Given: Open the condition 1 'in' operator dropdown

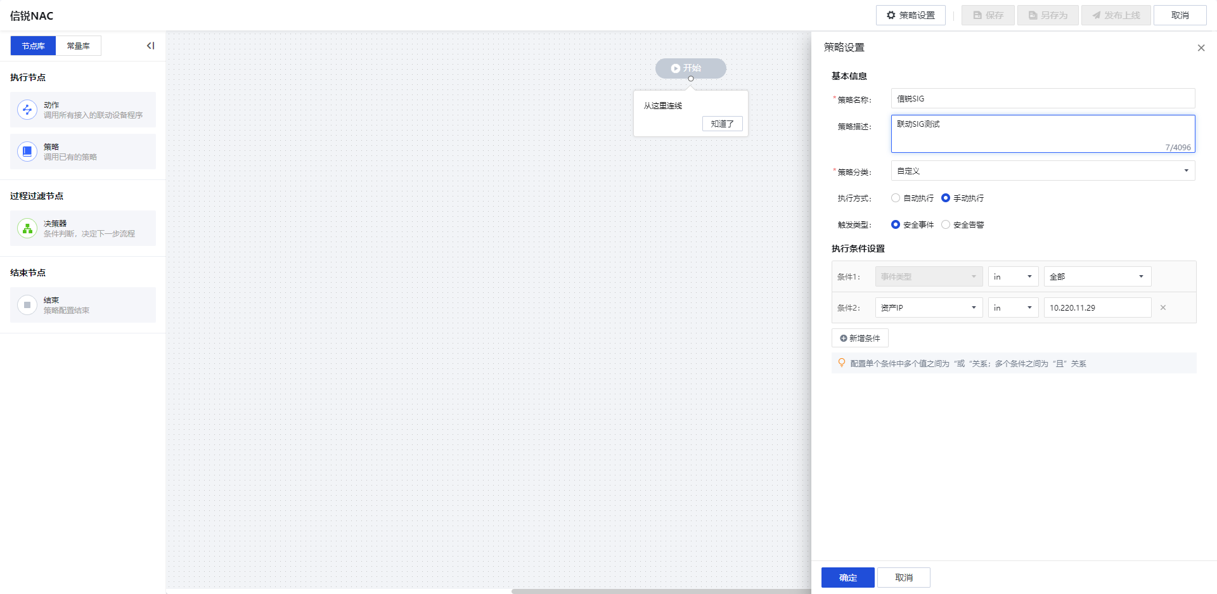Looking at the screenshot, I should (1013, 276).
